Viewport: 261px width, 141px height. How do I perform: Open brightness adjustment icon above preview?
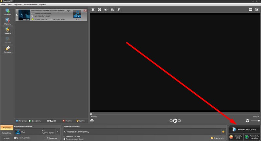pos(106,10)
